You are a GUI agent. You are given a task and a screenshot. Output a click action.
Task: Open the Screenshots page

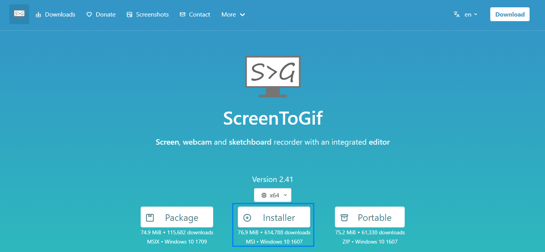148,15
